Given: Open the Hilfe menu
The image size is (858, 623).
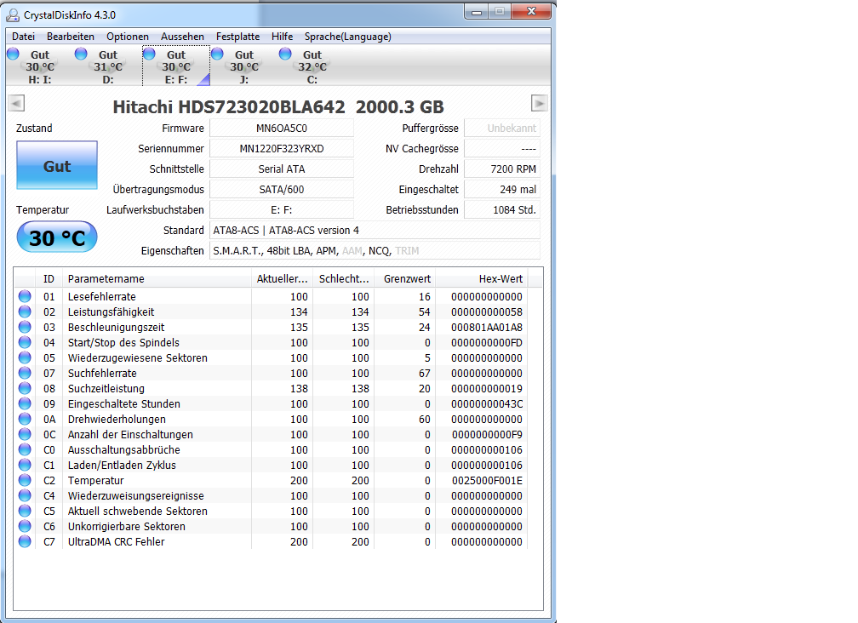Looking at the screenshot, I should tap(283, 37).
